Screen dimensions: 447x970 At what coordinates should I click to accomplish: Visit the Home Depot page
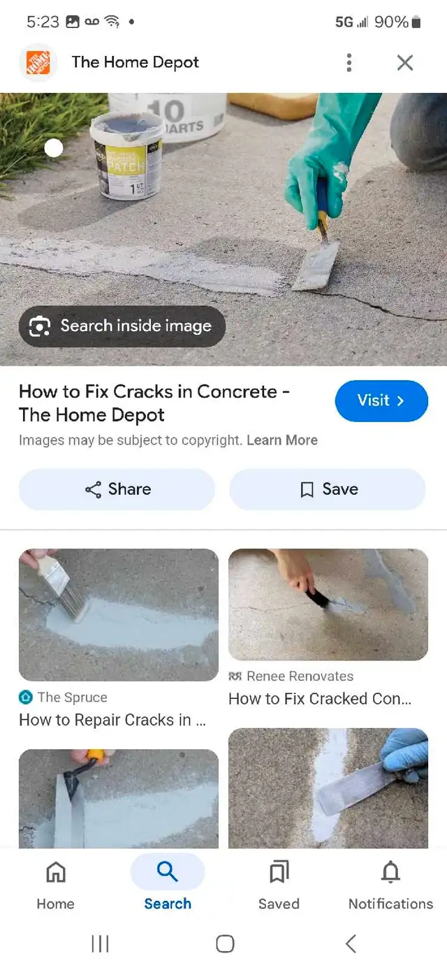click(x=381, y=401)
